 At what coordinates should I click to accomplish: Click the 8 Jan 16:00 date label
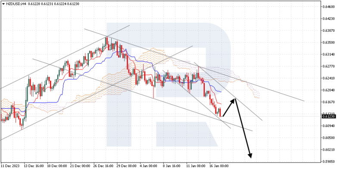pos(172,166)
